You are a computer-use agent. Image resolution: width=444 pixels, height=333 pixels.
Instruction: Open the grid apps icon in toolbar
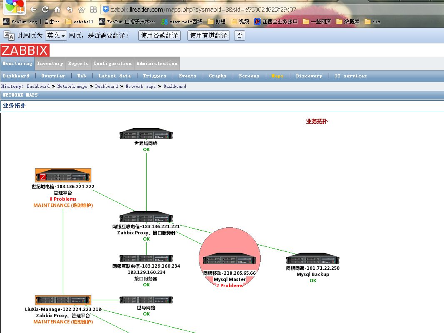93,10
